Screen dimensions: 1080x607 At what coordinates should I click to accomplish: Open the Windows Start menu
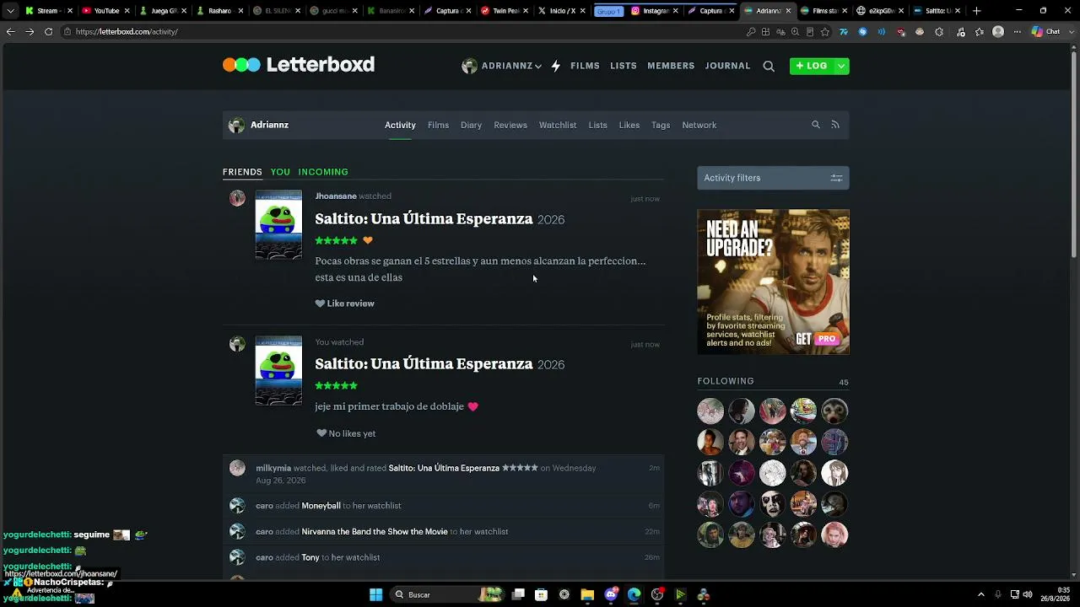coord(375,594)
